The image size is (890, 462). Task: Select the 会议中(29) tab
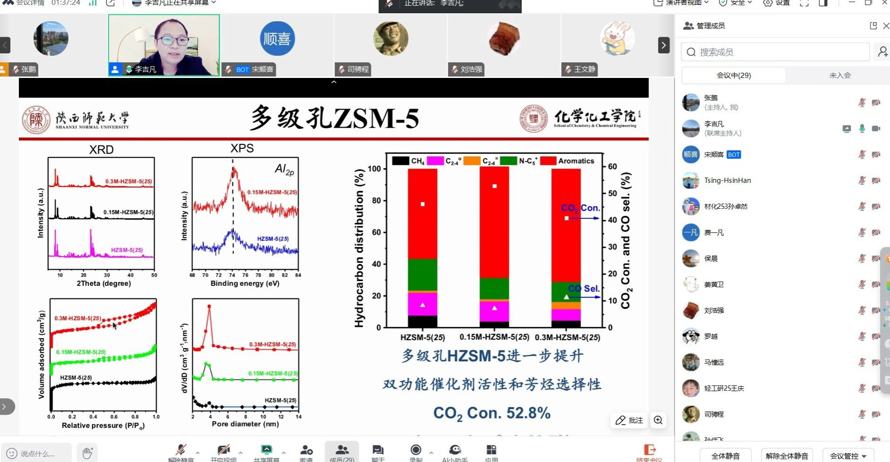[734, 75]
